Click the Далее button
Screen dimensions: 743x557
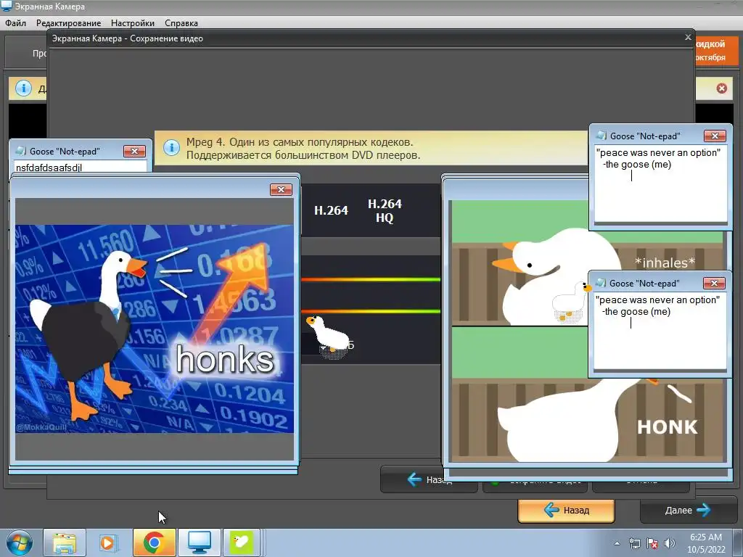tap(688, 510)
